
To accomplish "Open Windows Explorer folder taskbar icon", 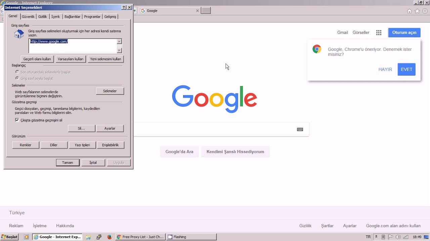I will [88, 237].
